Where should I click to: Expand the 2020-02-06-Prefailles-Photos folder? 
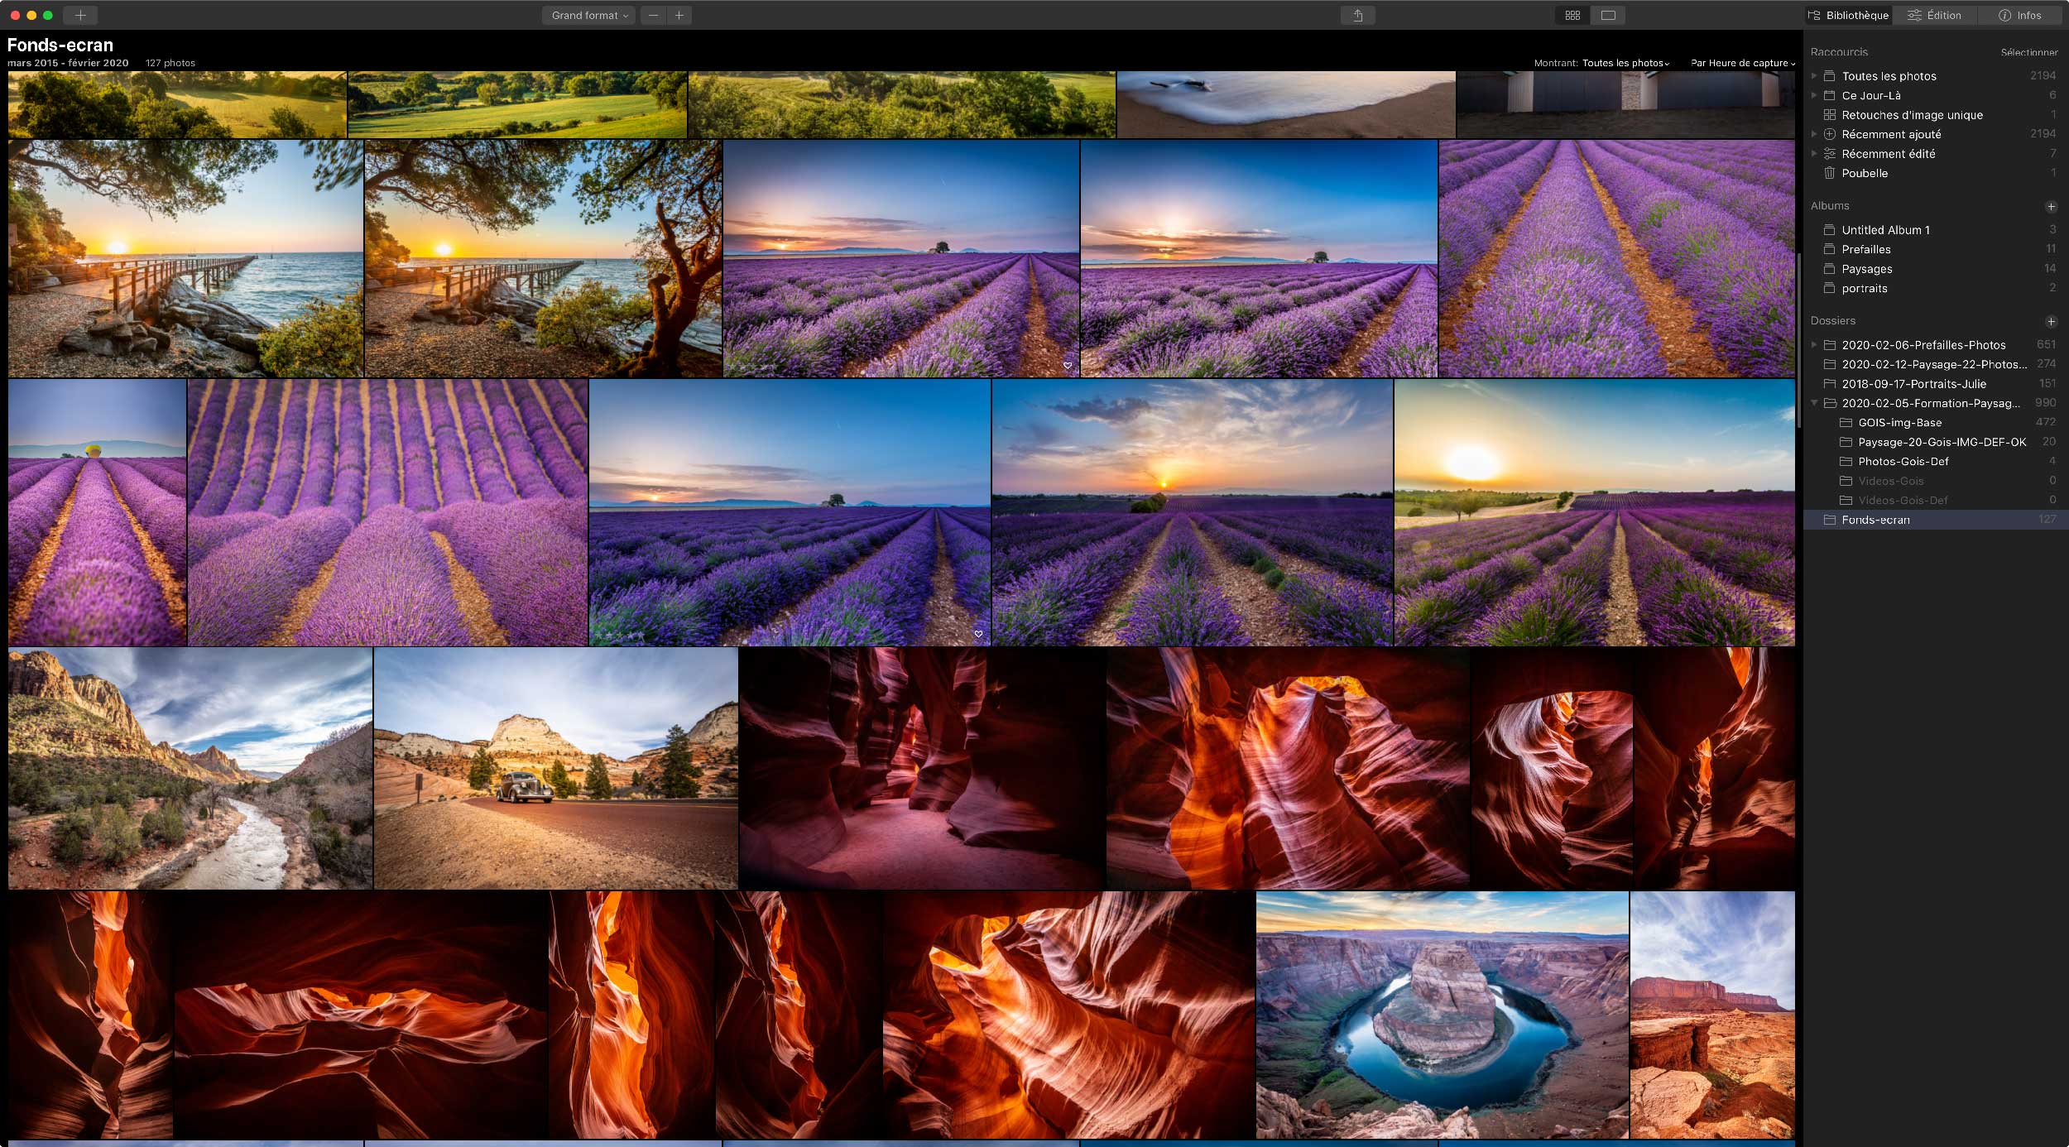point(1814,344)
